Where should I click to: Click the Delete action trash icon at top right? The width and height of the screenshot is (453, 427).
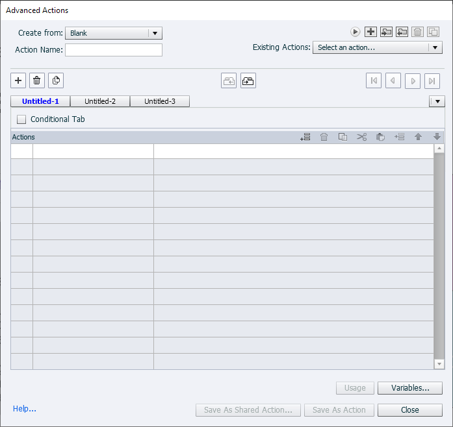click(417, 32)
